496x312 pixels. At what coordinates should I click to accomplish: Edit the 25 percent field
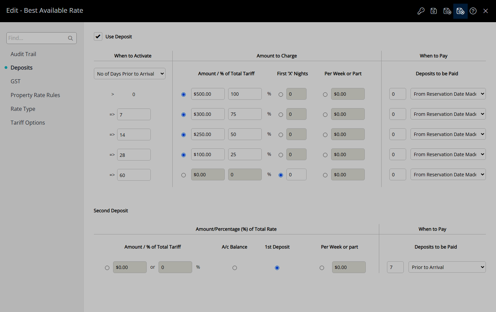(245, 154)
